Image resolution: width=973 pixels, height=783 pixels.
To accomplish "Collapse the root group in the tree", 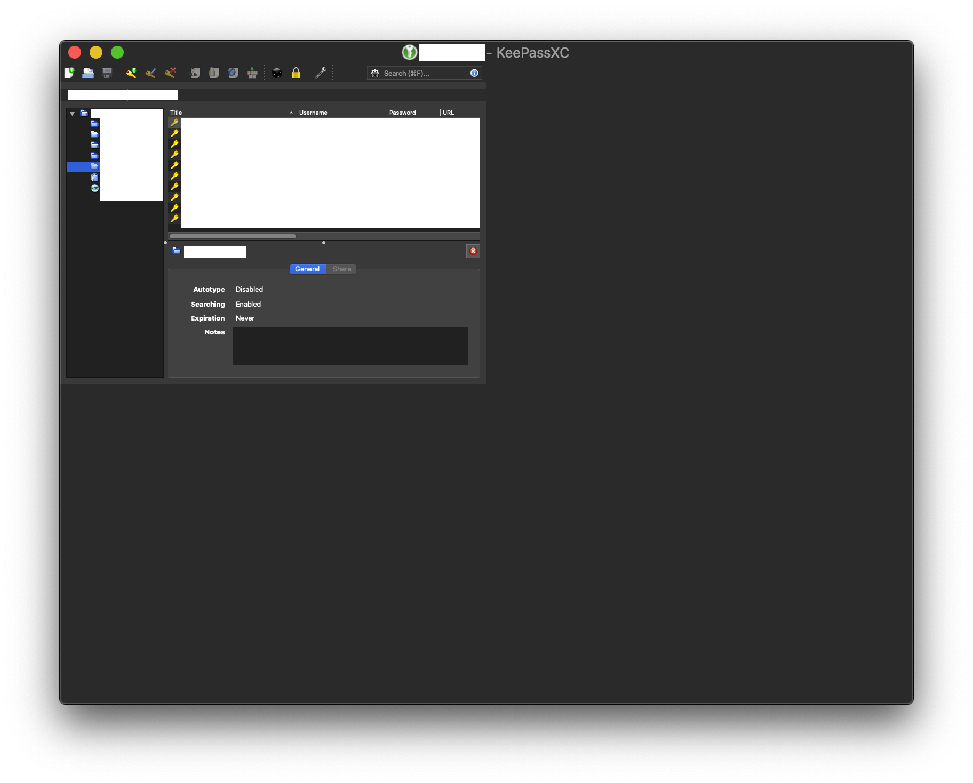I will click(73, 113).
